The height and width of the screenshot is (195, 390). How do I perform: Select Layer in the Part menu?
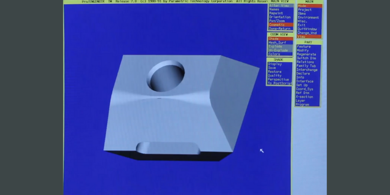coord(301,101)
